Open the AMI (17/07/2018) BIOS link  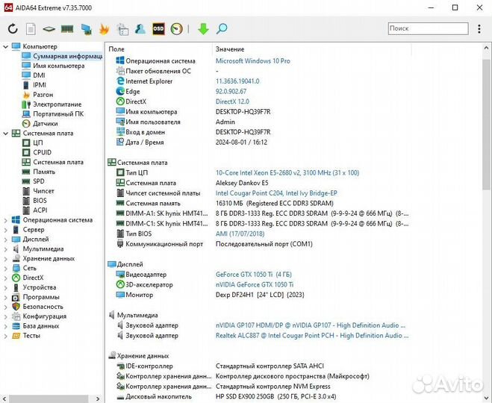(x=240, y=234)
